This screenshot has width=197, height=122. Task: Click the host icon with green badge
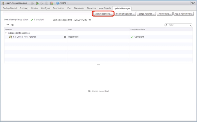tap(37, 3)
